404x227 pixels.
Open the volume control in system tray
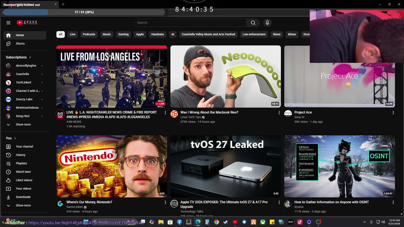[x=383, y=222]
